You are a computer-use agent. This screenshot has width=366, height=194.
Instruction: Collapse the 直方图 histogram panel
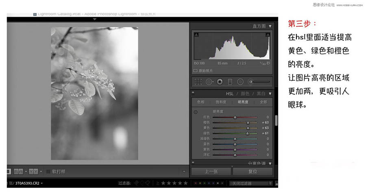tap(270, 26)
